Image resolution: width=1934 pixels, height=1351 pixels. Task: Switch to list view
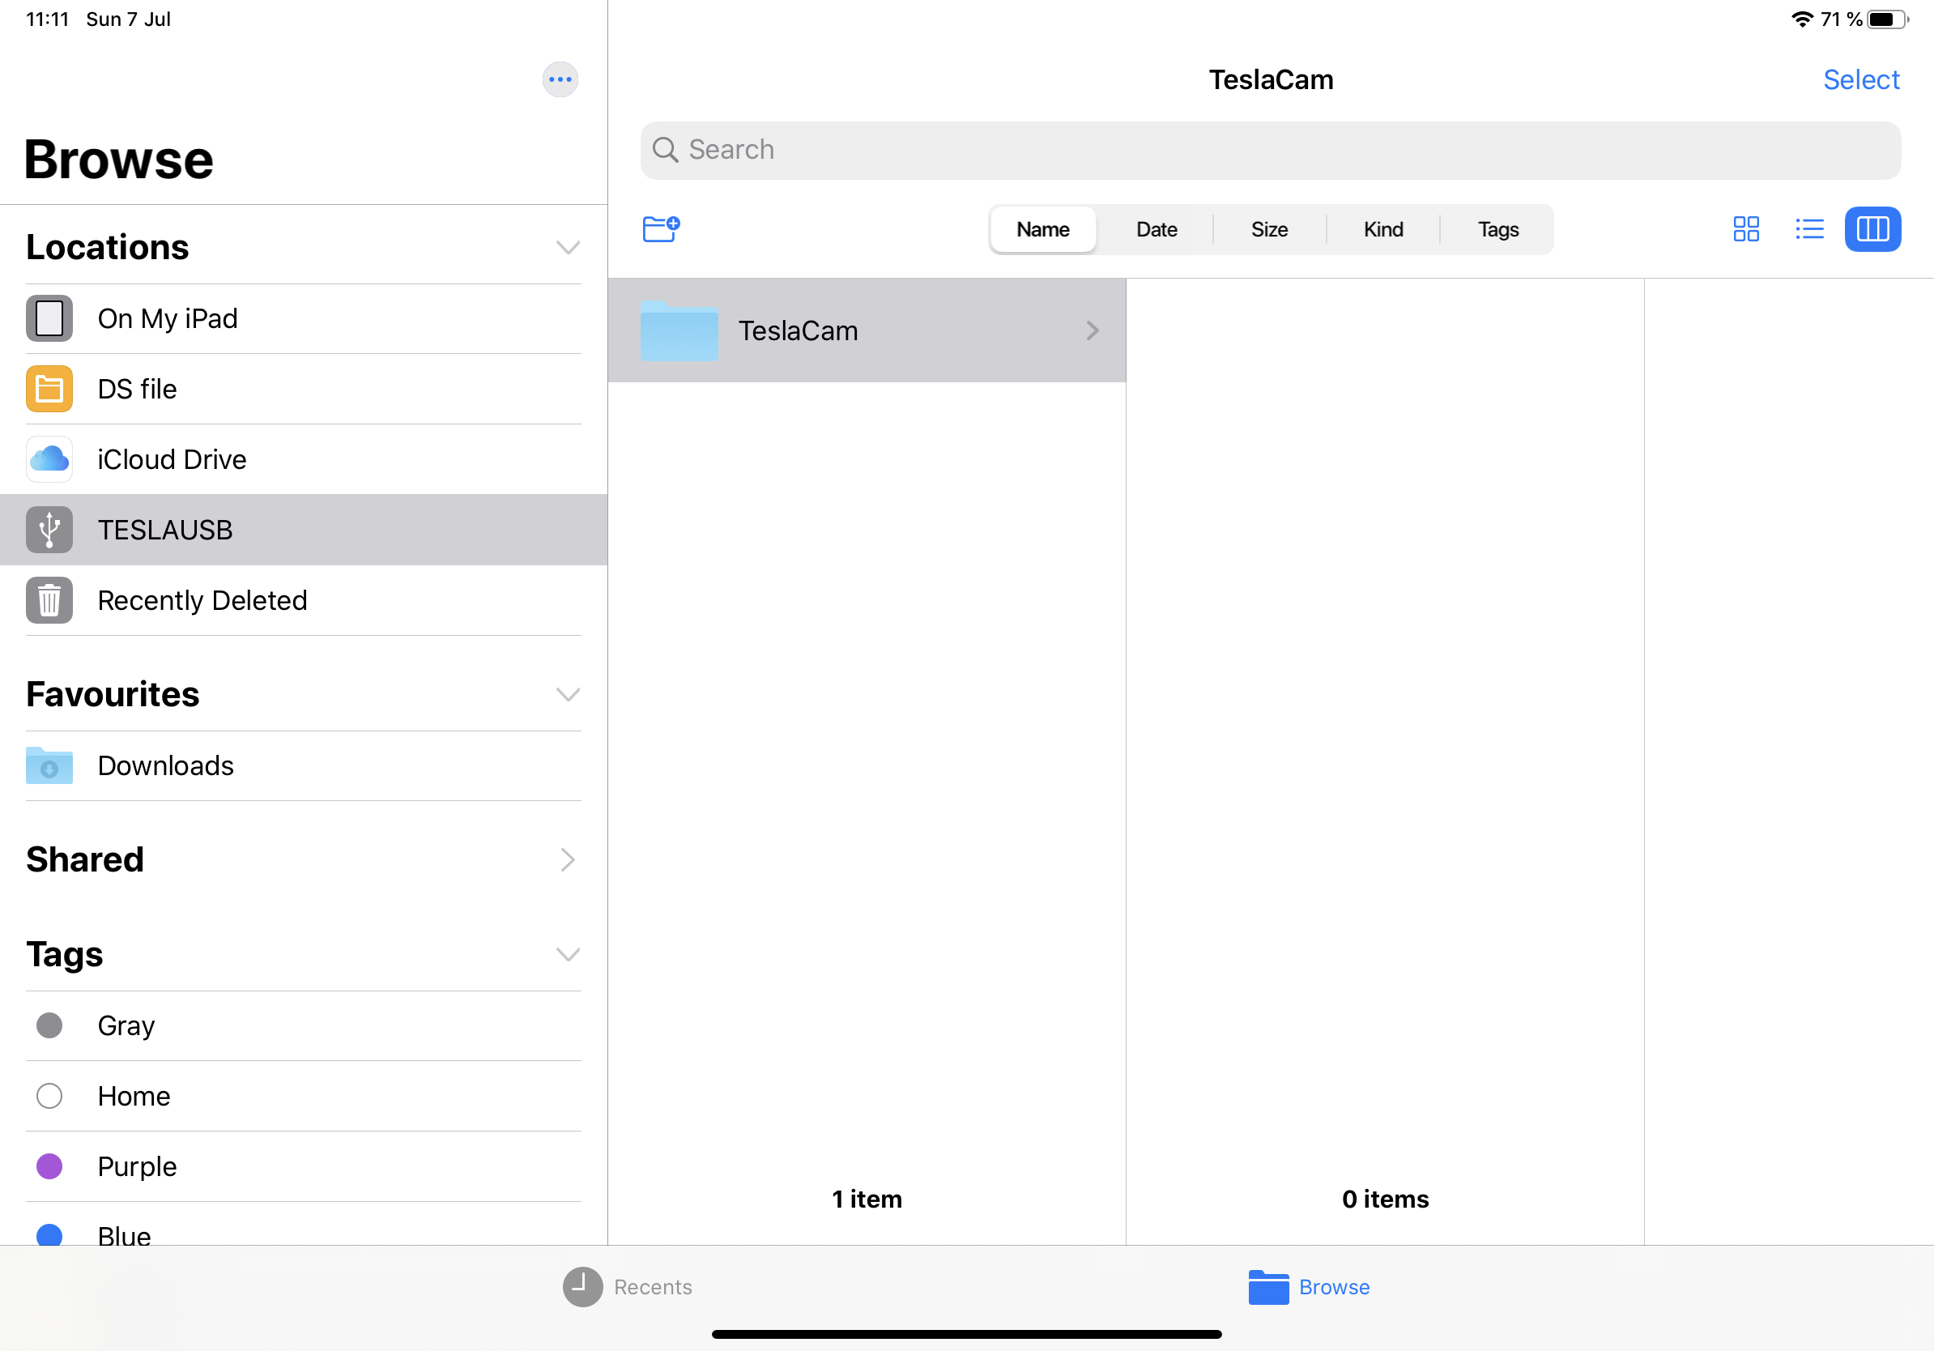click(x=1808, y=229)
